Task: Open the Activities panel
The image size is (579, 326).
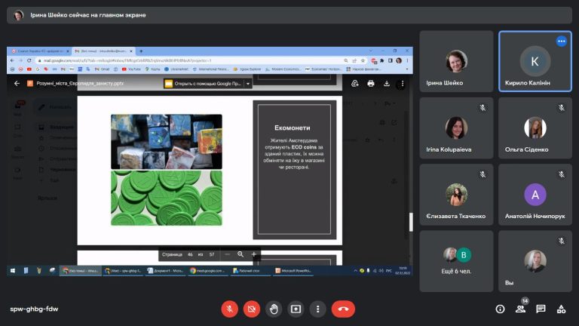Action: (x=561, y=309)
